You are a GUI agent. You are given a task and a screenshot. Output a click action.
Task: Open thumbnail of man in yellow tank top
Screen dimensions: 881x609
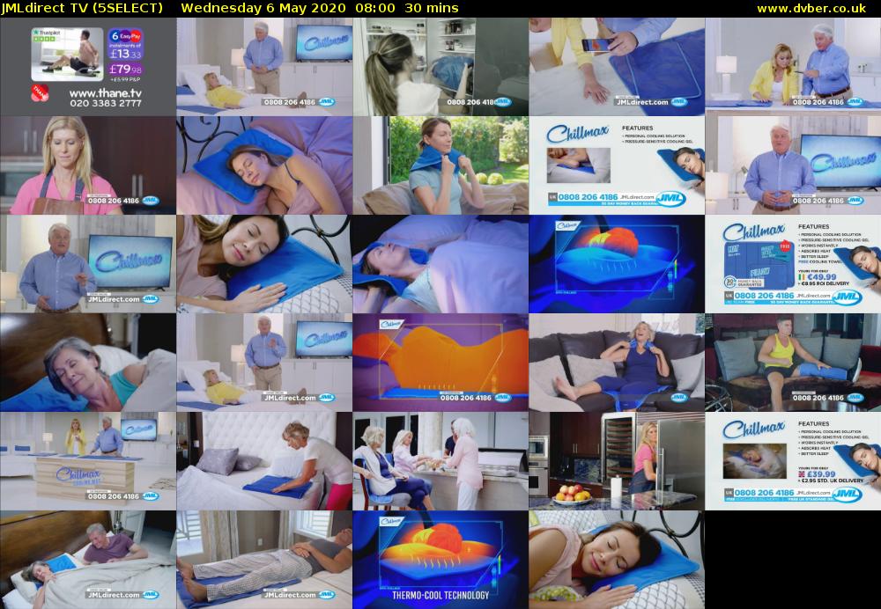click(793, 363)
